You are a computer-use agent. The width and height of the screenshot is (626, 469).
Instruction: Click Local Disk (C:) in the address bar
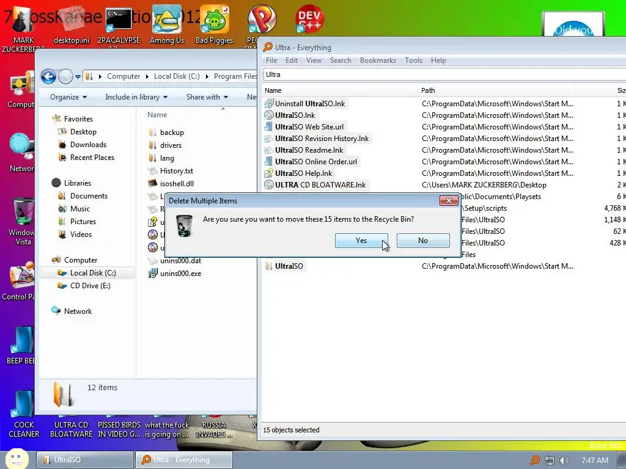coord(177,76)
